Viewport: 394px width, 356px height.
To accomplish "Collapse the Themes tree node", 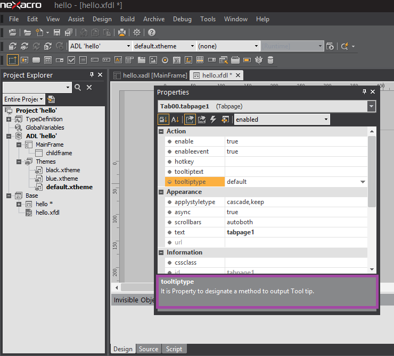I will [x=19, y=162].
